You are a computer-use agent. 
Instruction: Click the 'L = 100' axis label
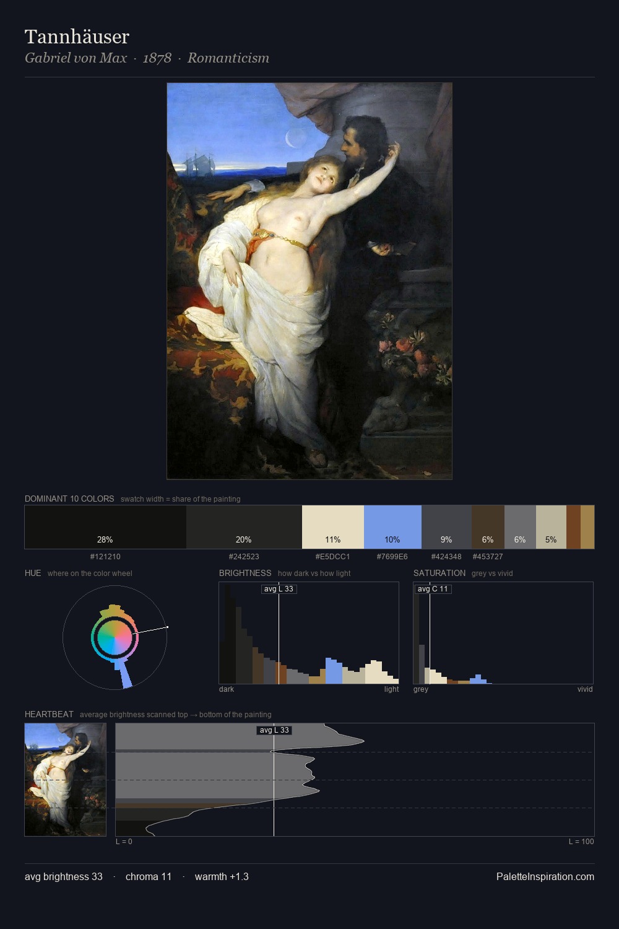tap(581, 842)
